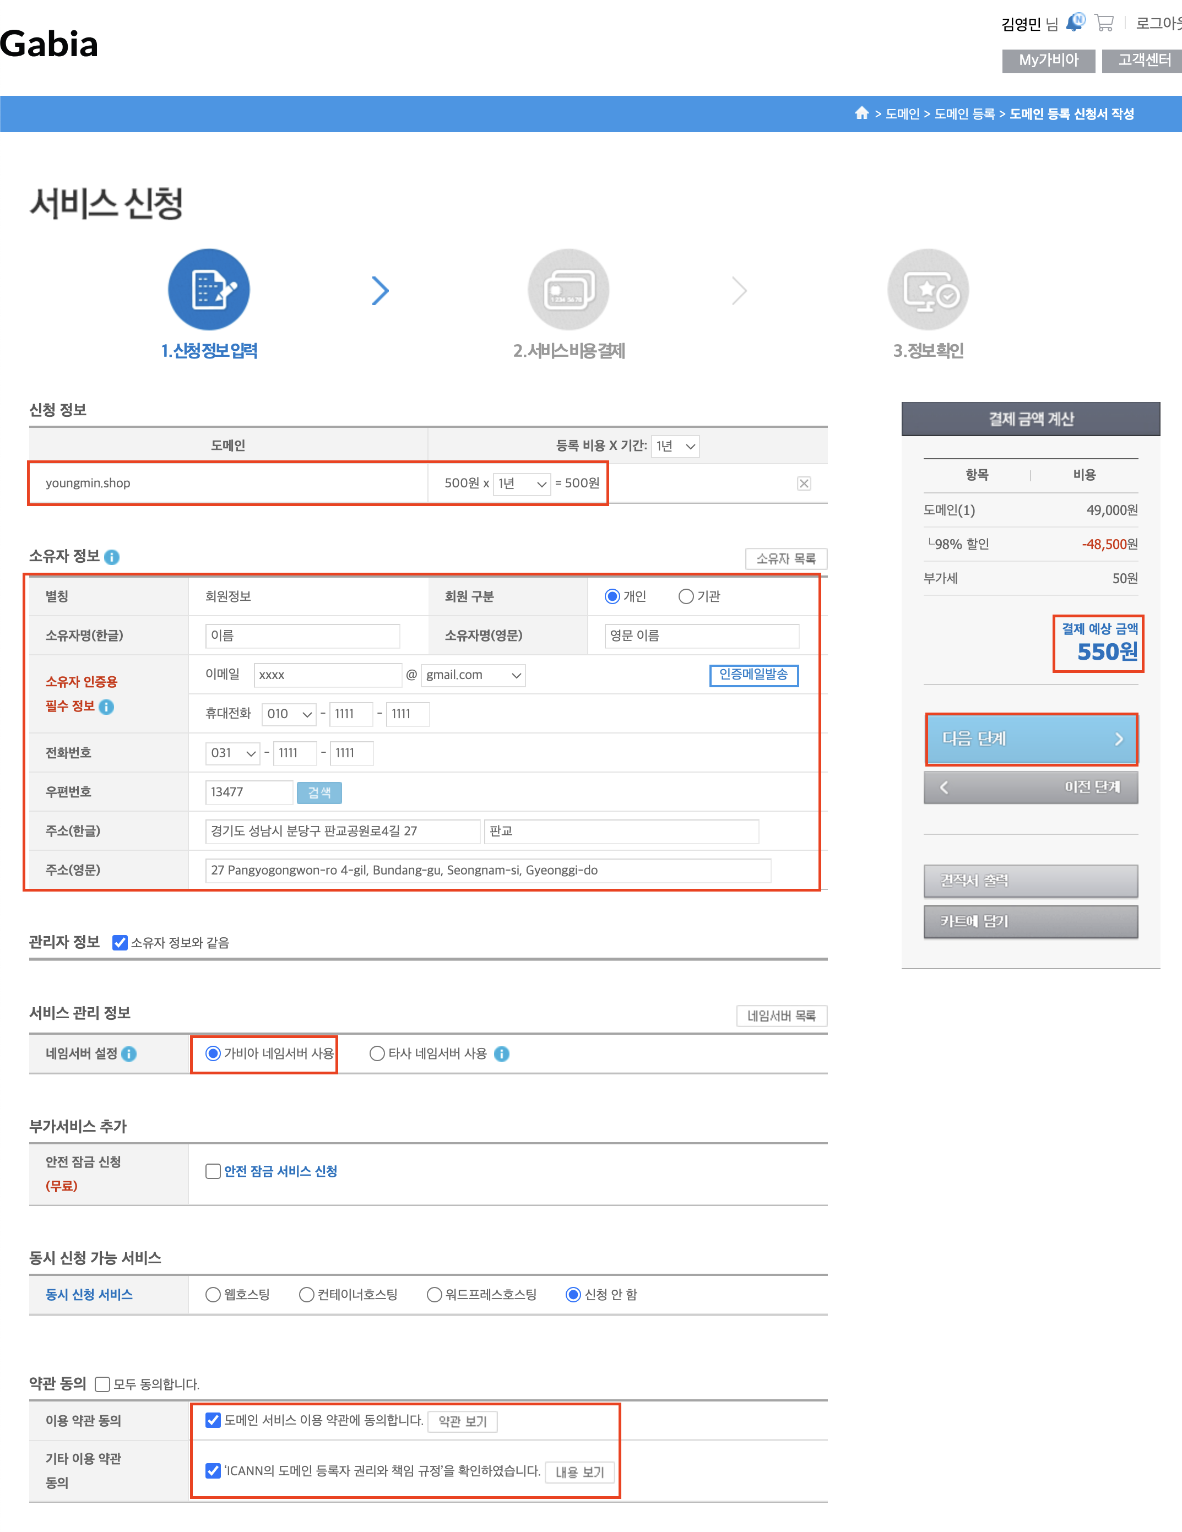This screenshot has height=1532, width=1182.
Task: Remove youngmin.shop domain with X icon
Action: point(804,483)
